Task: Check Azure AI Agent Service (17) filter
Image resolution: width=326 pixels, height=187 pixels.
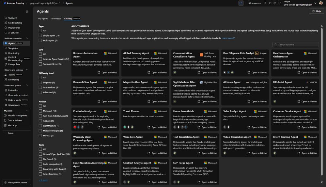Action: pyautogui.click(x=40, y=59)
